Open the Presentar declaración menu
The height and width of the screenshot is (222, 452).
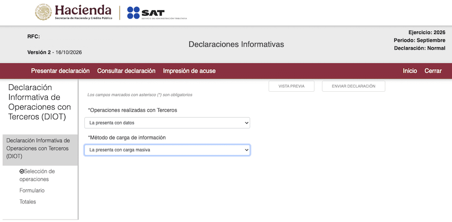pos(60,71)
